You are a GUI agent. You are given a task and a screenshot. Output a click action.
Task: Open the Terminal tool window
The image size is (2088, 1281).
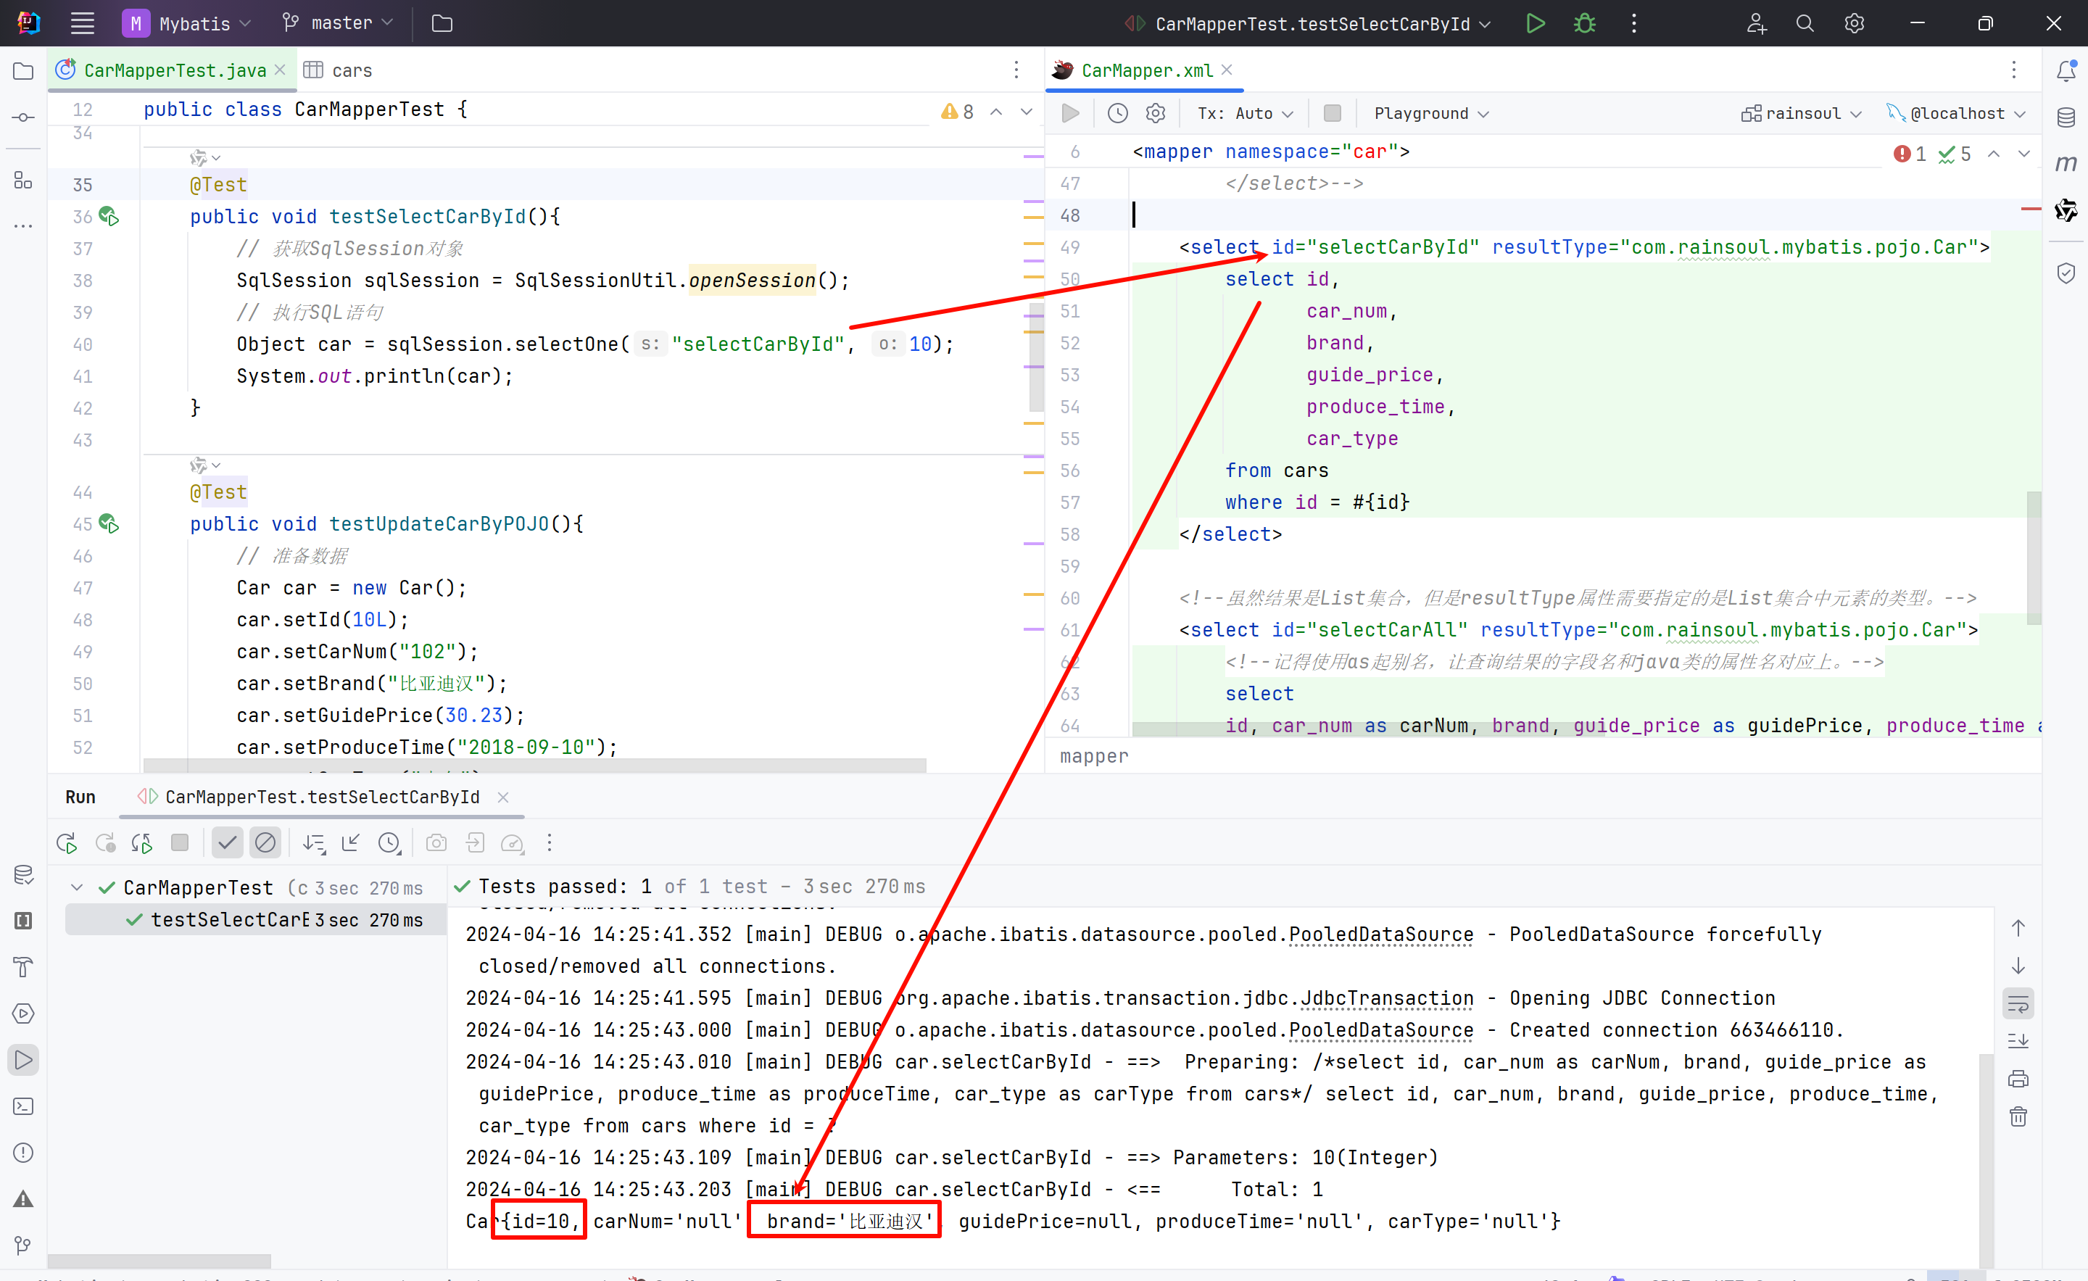coord(23,1106)
